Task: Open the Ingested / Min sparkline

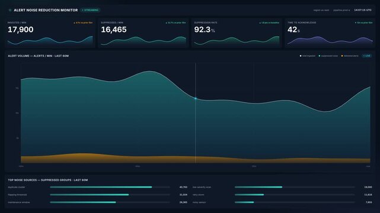Action: (50, 40)
